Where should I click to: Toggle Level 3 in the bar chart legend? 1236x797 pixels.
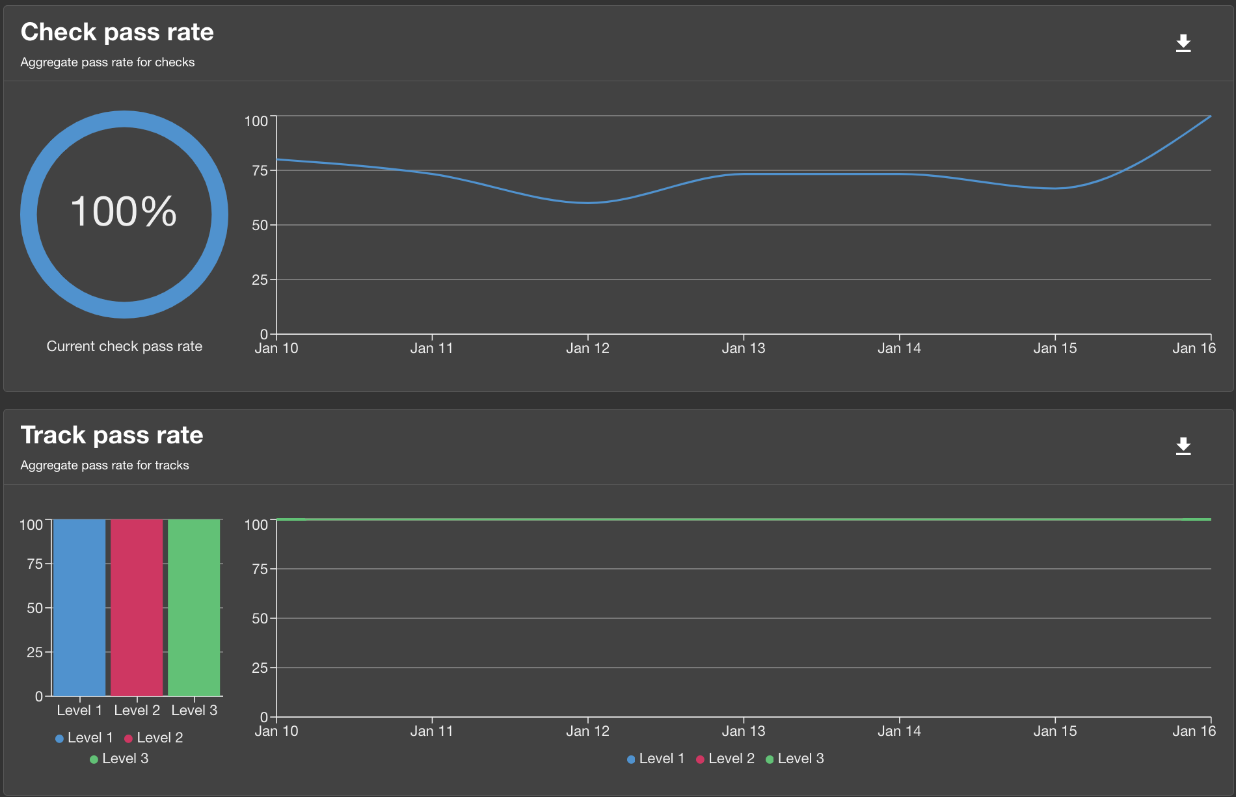point(119,759)
